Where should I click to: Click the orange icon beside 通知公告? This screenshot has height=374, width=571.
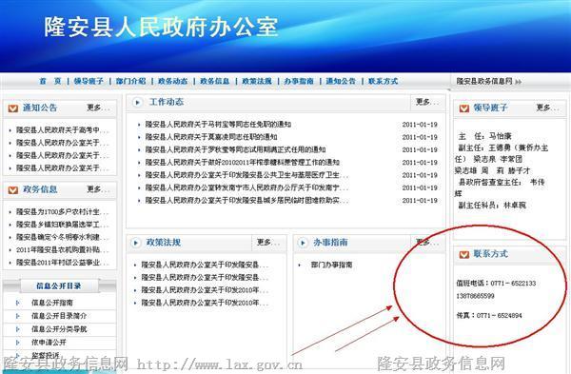tap(13, 108)
